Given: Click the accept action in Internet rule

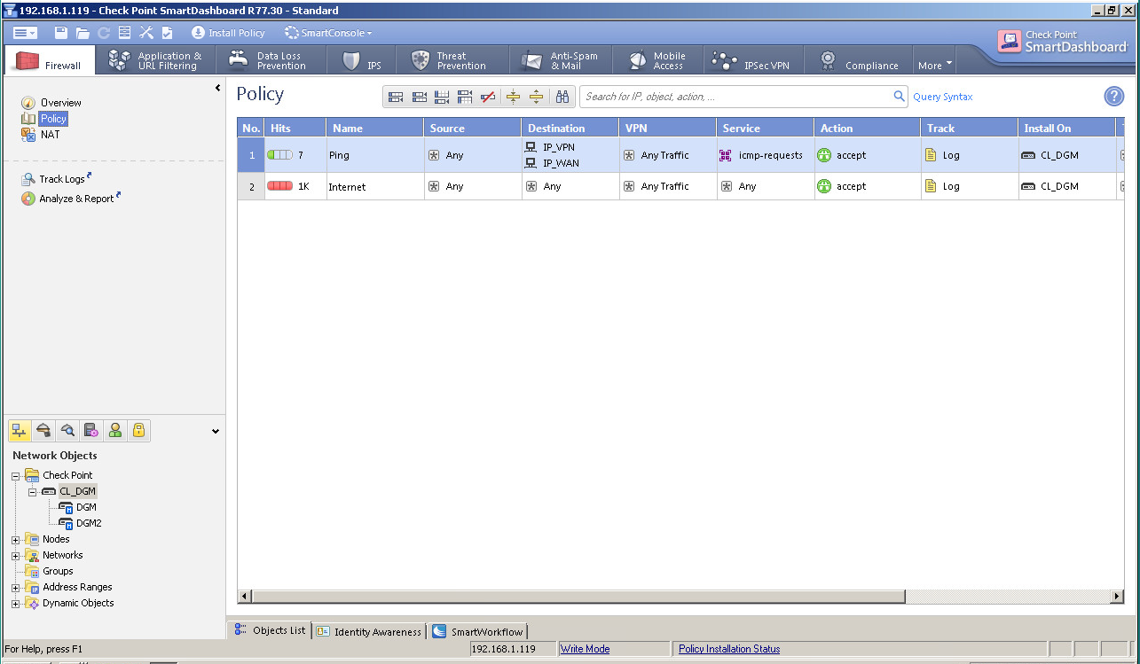Looking at the screenshot, I should (x=842, y=186).
